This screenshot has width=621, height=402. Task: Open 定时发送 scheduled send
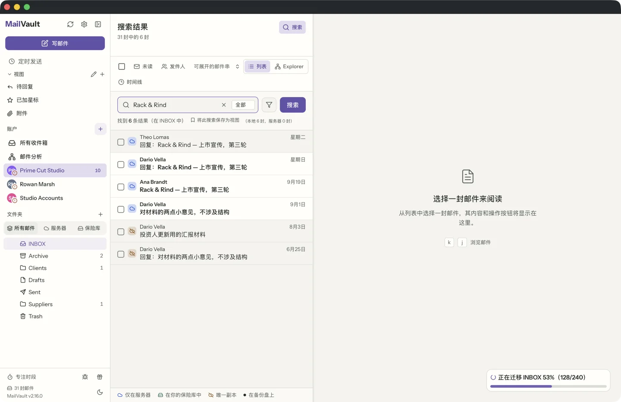[55, 61]
